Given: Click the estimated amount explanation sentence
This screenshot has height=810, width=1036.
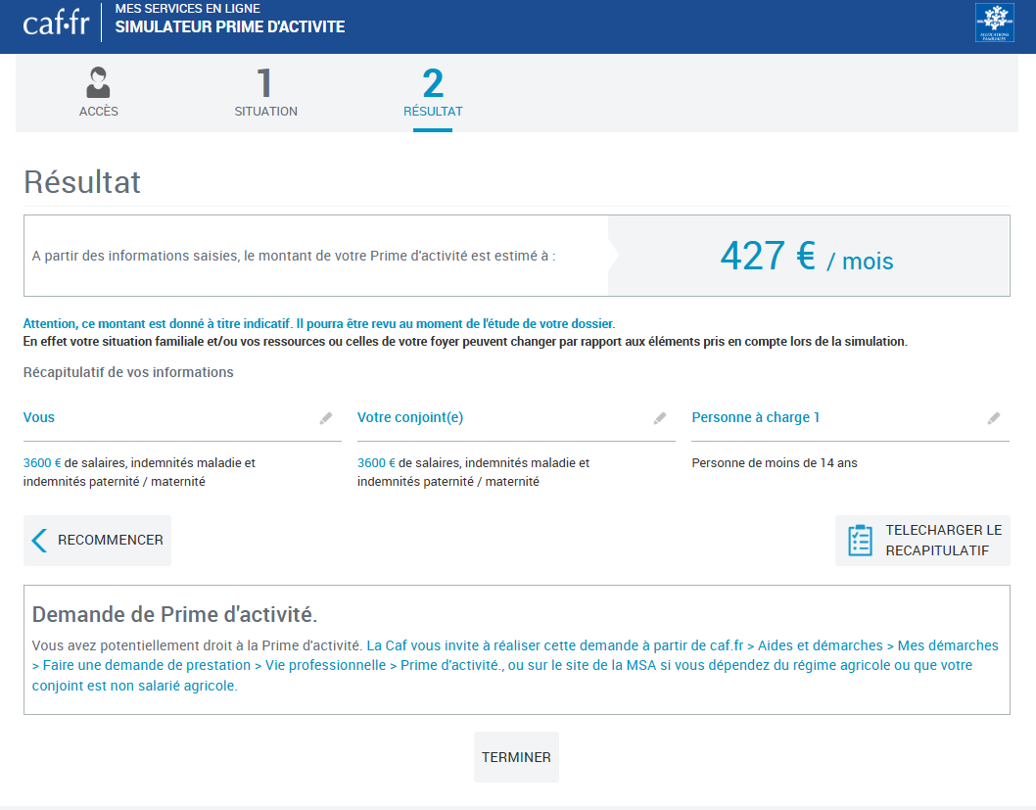Looking at the screenshot, I should (x=294, y=257).
